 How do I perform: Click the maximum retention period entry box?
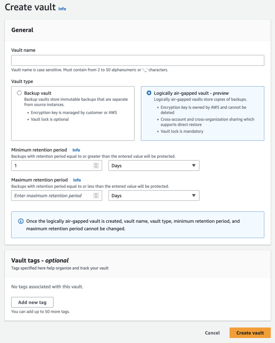(x=50, y=196)
